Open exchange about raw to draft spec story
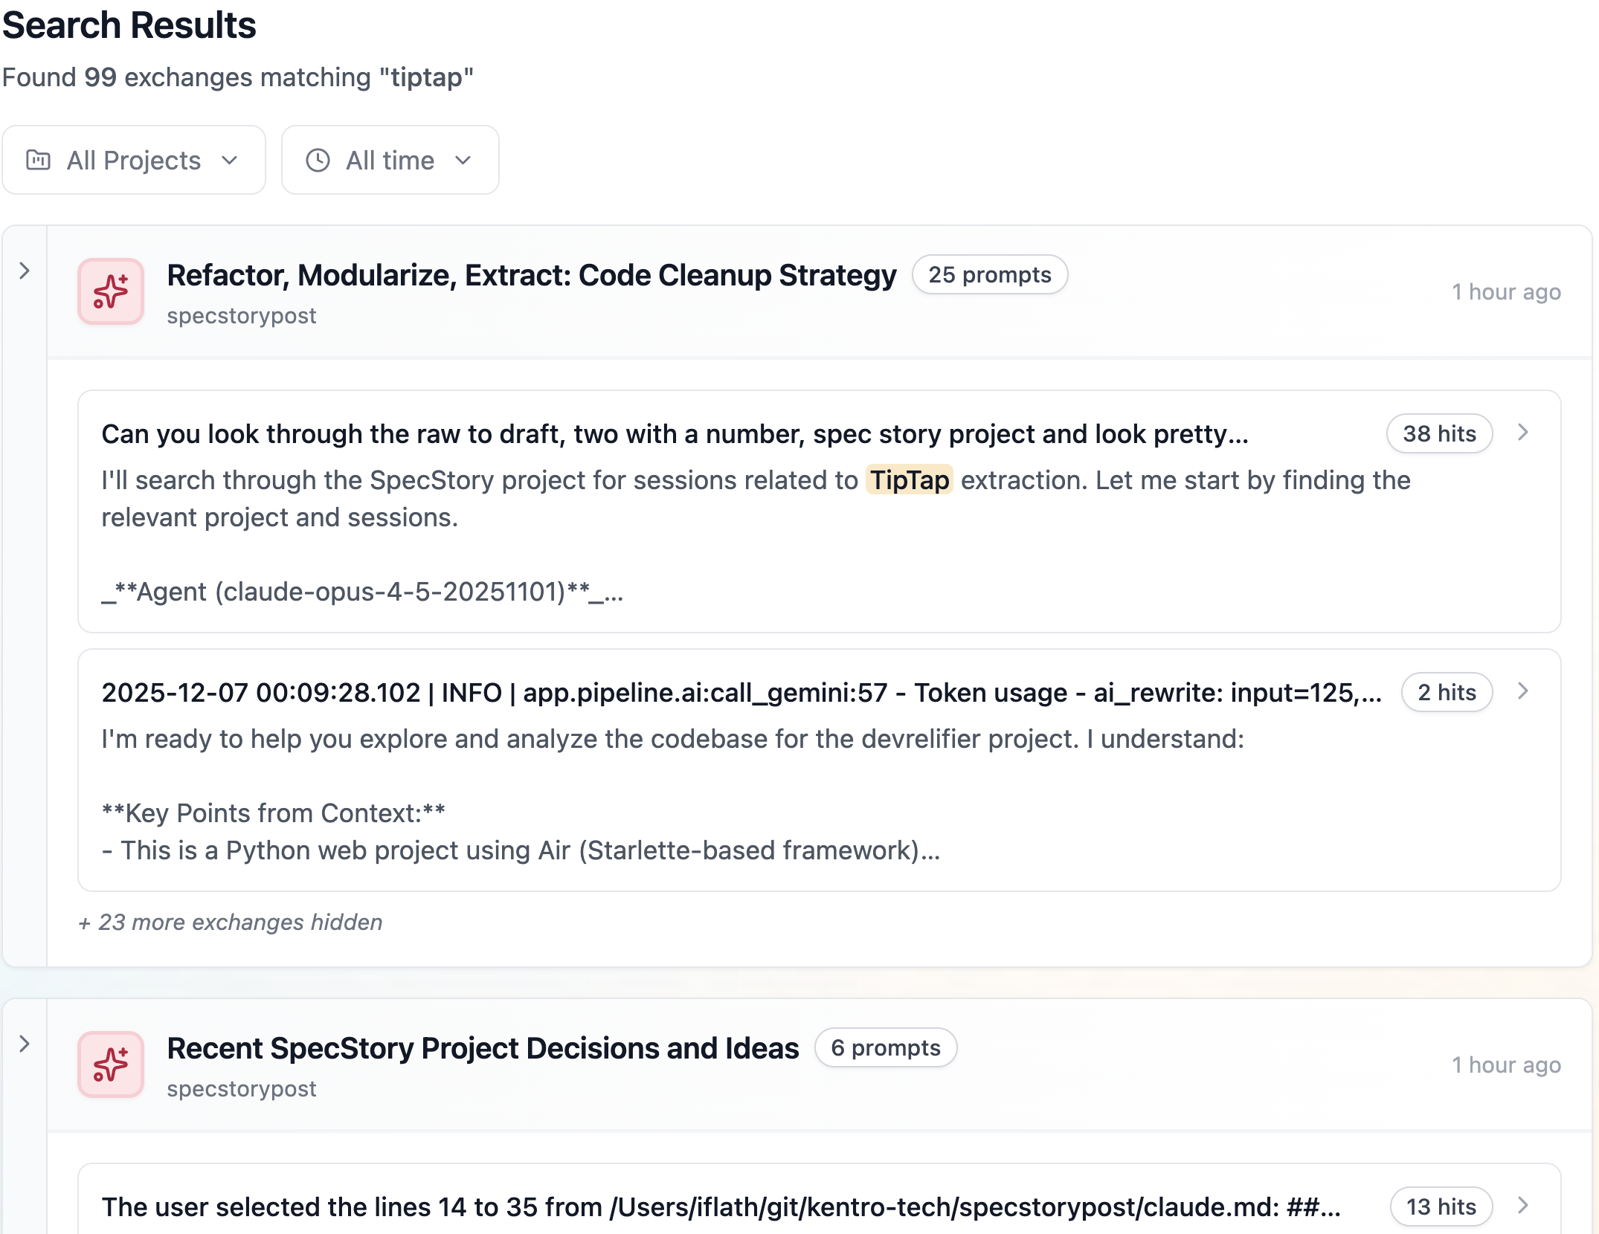Viewport: 1599px width, 1234px height. [x=674, y=434]
